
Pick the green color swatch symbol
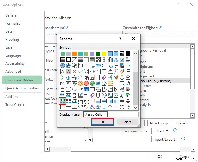point(63,54)
